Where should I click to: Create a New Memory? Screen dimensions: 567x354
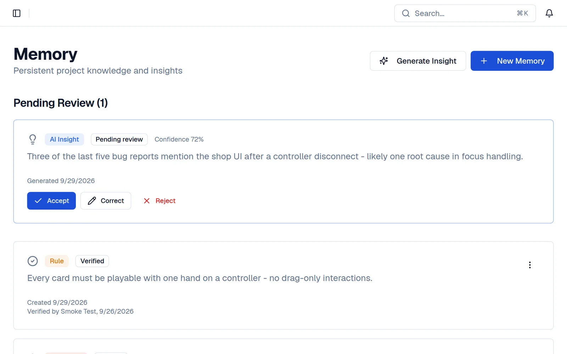(x=512, y=61)
